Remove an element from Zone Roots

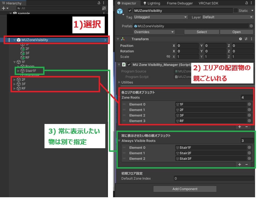246,127
